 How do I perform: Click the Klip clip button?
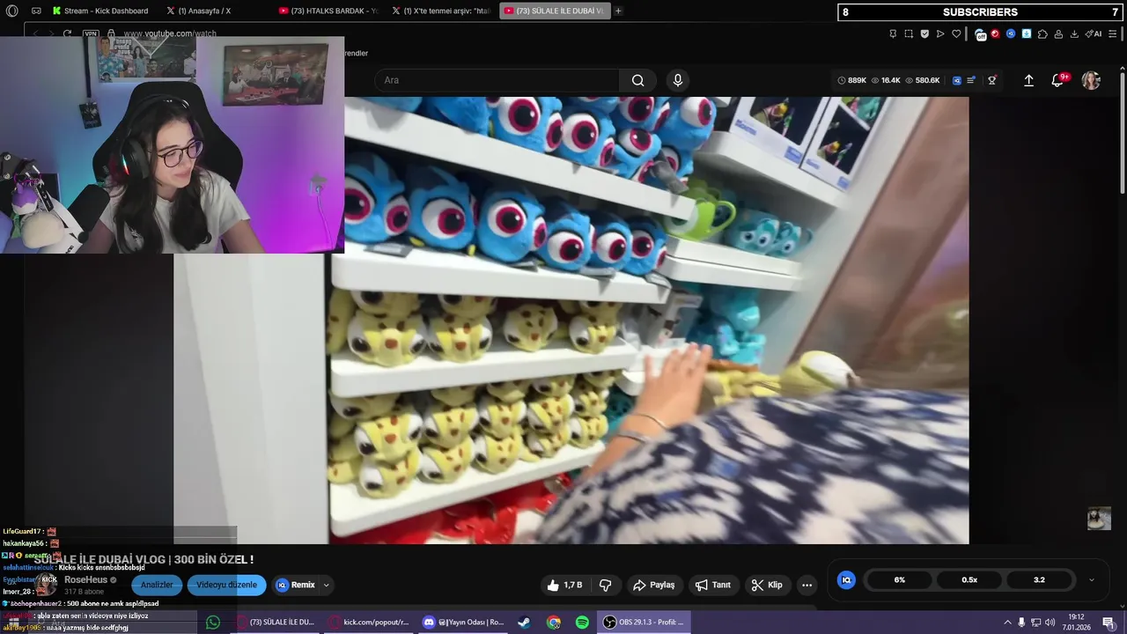pos(767,585)
